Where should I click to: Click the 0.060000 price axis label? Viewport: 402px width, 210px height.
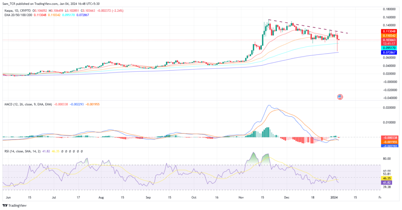tap(389, 58)
